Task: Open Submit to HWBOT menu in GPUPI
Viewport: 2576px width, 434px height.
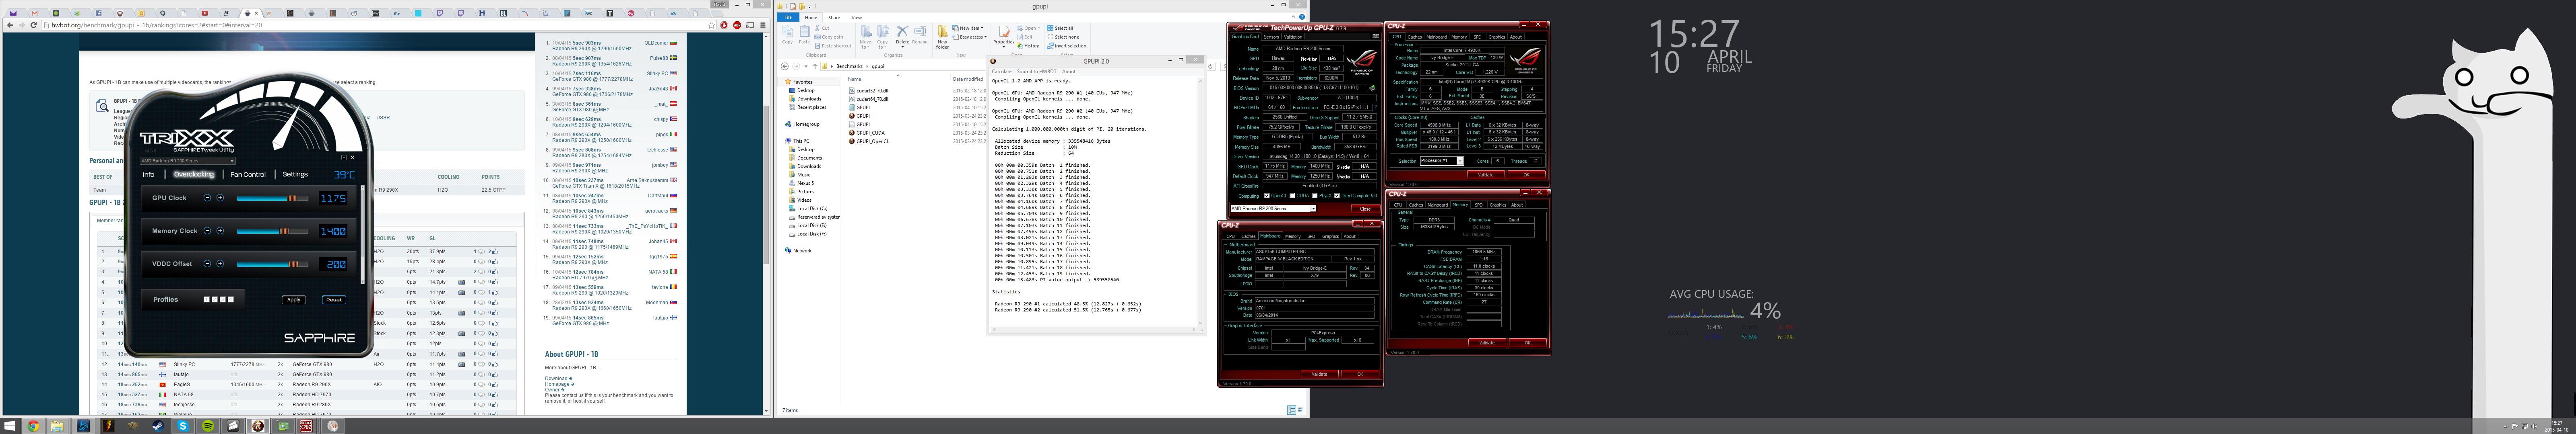Action: [1037, 72]
